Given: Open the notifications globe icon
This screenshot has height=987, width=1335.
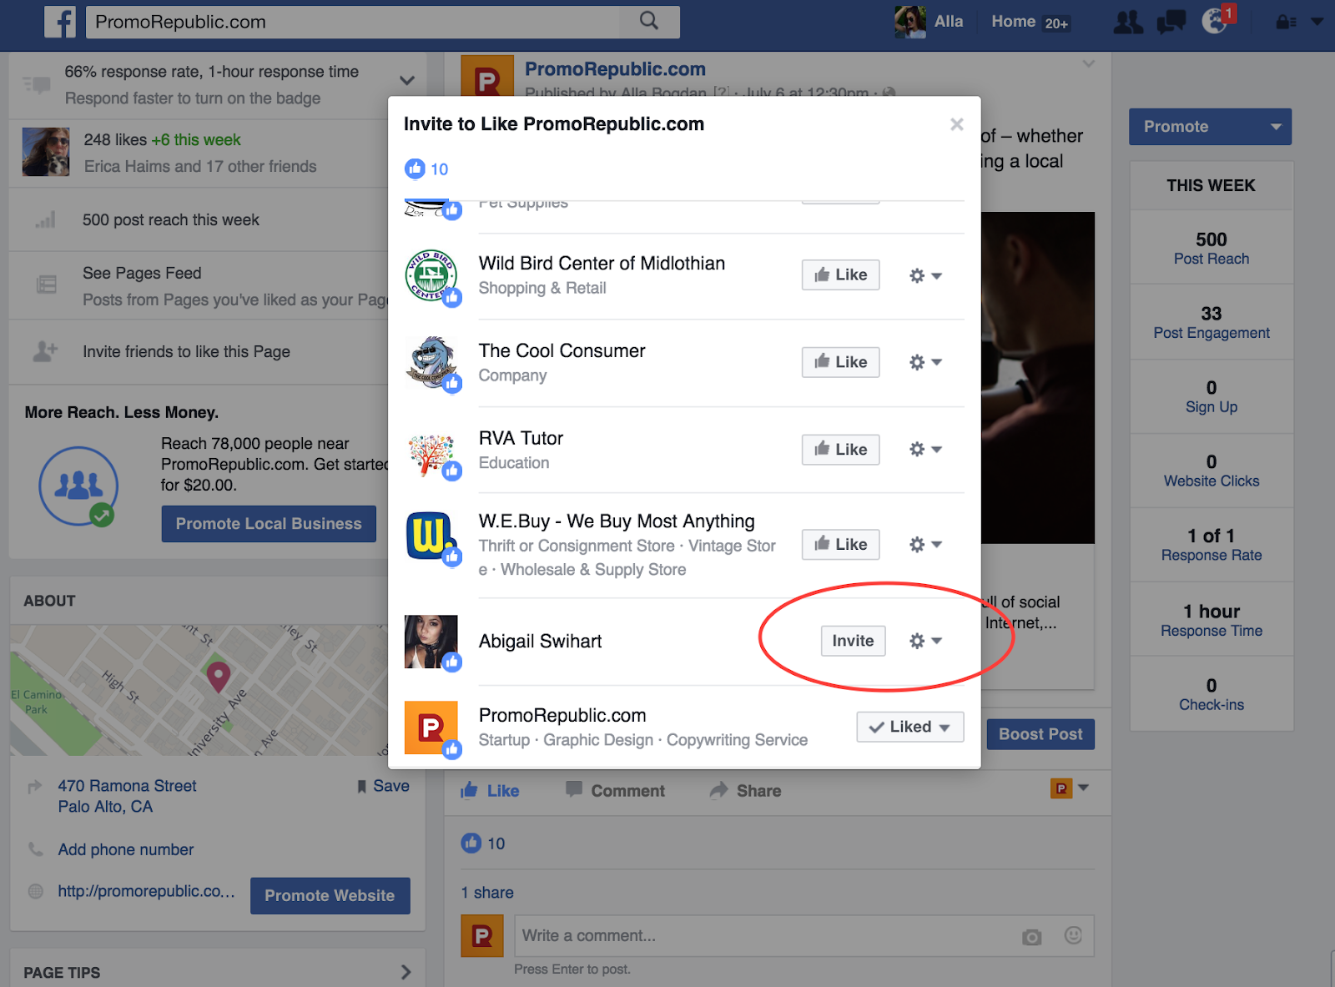Looking at the screenshot, I should tap(1214, 22).
